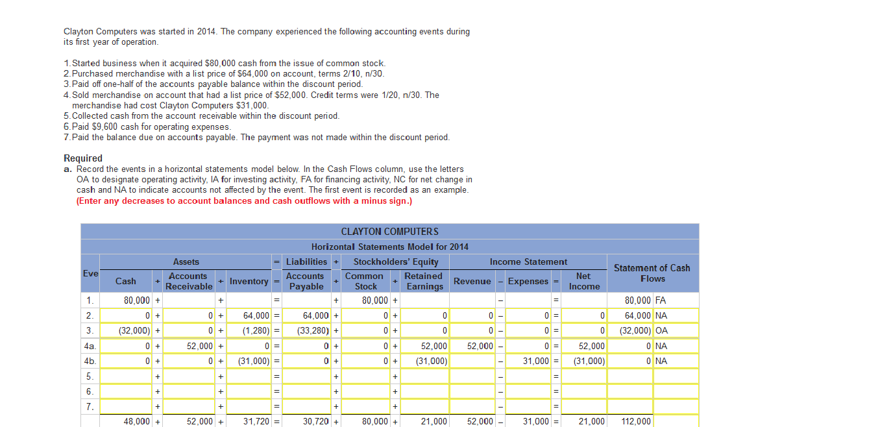Screen dimensions: 891x427
Task: Select the 52,000 Retained Earnings cell in row 4a
Action: pos(424,346)
